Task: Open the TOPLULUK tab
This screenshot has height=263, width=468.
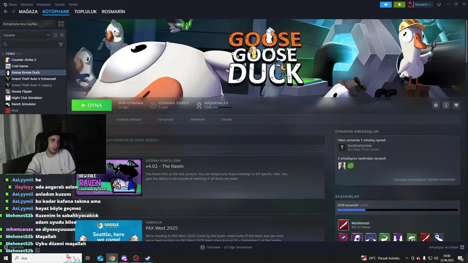Action: pyautogui.click(x=86, y=12)
